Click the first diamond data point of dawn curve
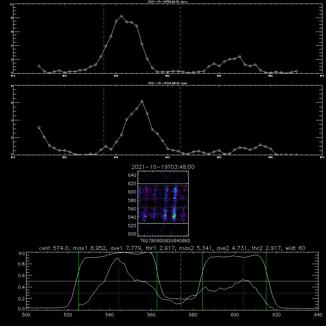Screen dimensions: 326x326 point(39,66)
